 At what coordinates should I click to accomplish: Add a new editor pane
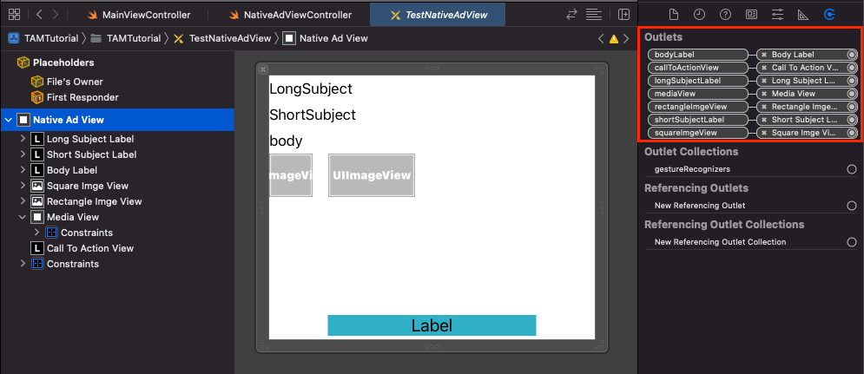pos(623,15)
